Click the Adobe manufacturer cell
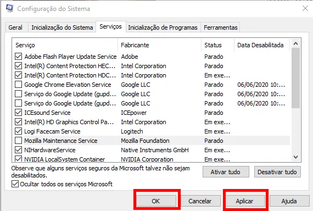The image size is (313, 211). click(x=130, y=57)
